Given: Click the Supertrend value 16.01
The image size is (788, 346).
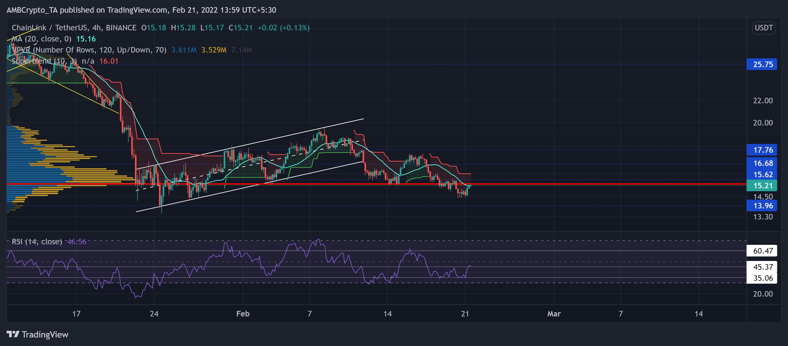Looking at the screenshot, I should pyautogui.click(x=109, y=61).
